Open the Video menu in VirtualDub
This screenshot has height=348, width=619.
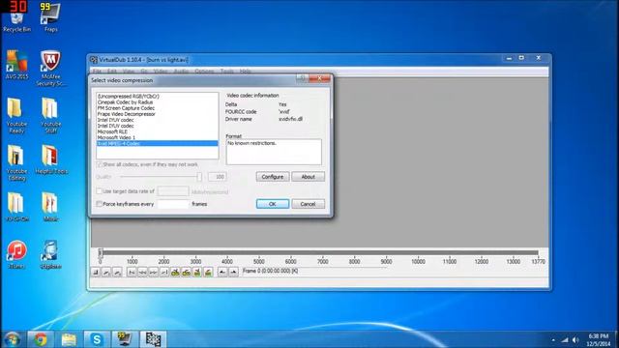[x=161, y=72]
